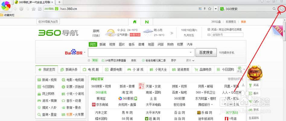This screenshot has height=121, width=286.
Task: Click today's partly cloudy weather icon
Action: coord(110,33)
